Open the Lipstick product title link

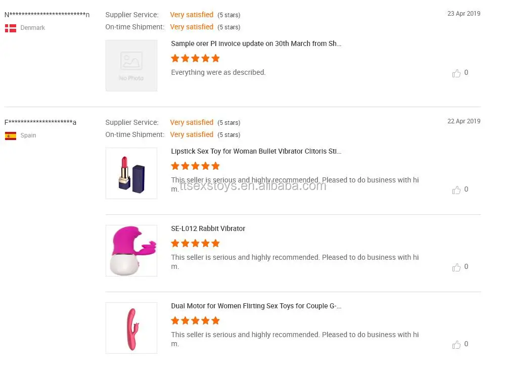tap(256, 152)
